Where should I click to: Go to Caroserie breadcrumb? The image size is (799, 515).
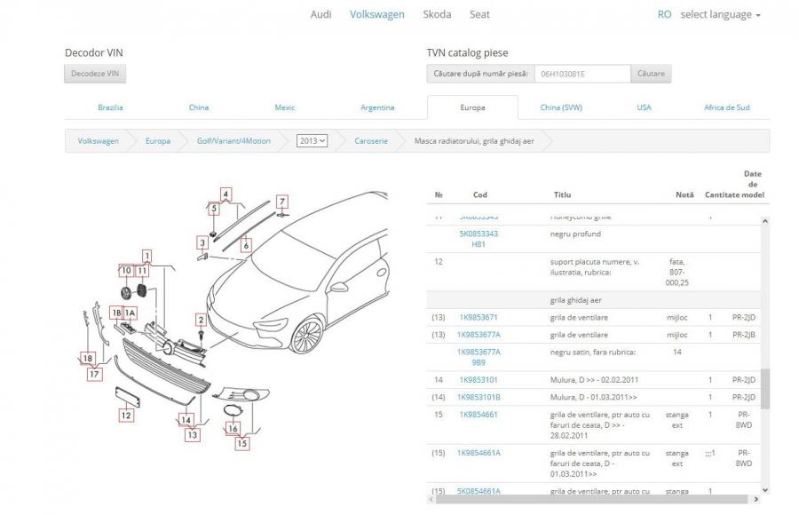click(370, 140)
